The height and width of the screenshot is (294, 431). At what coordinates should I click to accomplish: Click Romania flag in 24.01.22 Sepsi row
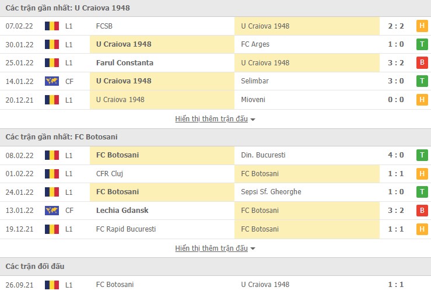[52, 192]
